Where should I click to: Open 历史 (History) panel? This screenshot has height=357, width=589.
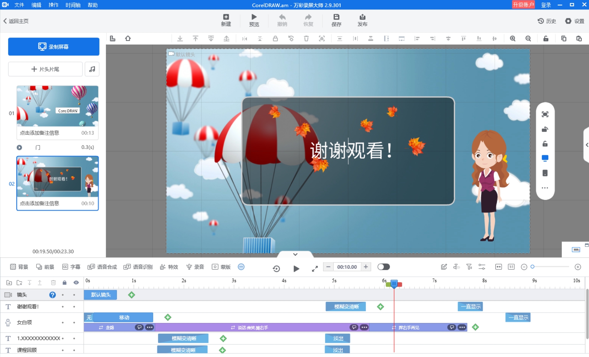(547, 21)
